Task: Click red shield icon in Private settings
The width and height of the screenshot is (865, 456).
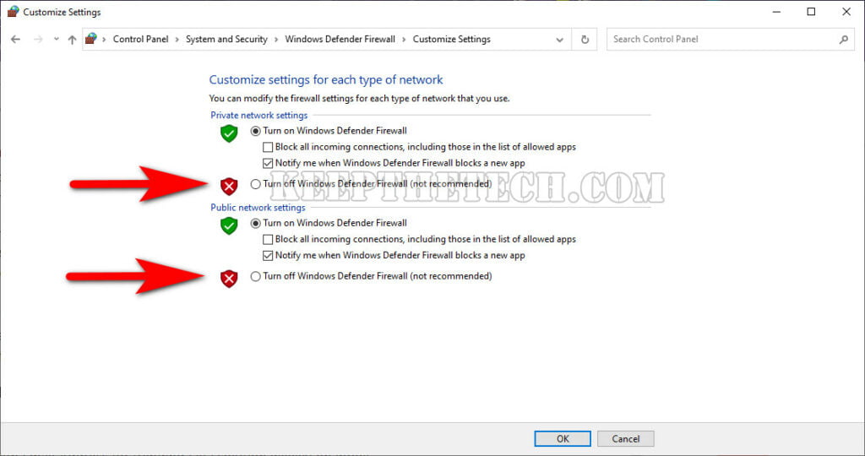Action: 229,186
